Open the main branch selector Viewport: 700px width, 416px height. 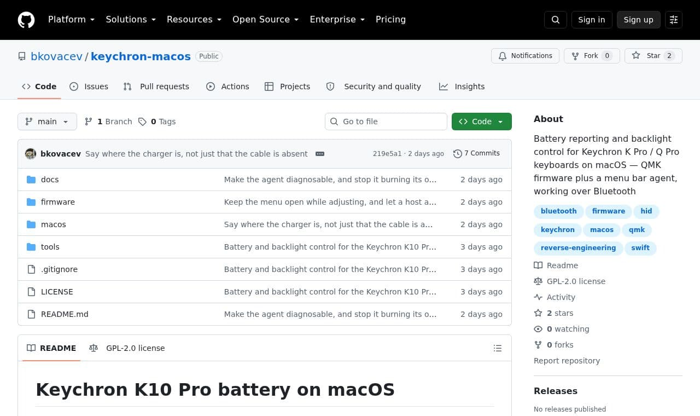pyautogui.click(x=47, y=122)
